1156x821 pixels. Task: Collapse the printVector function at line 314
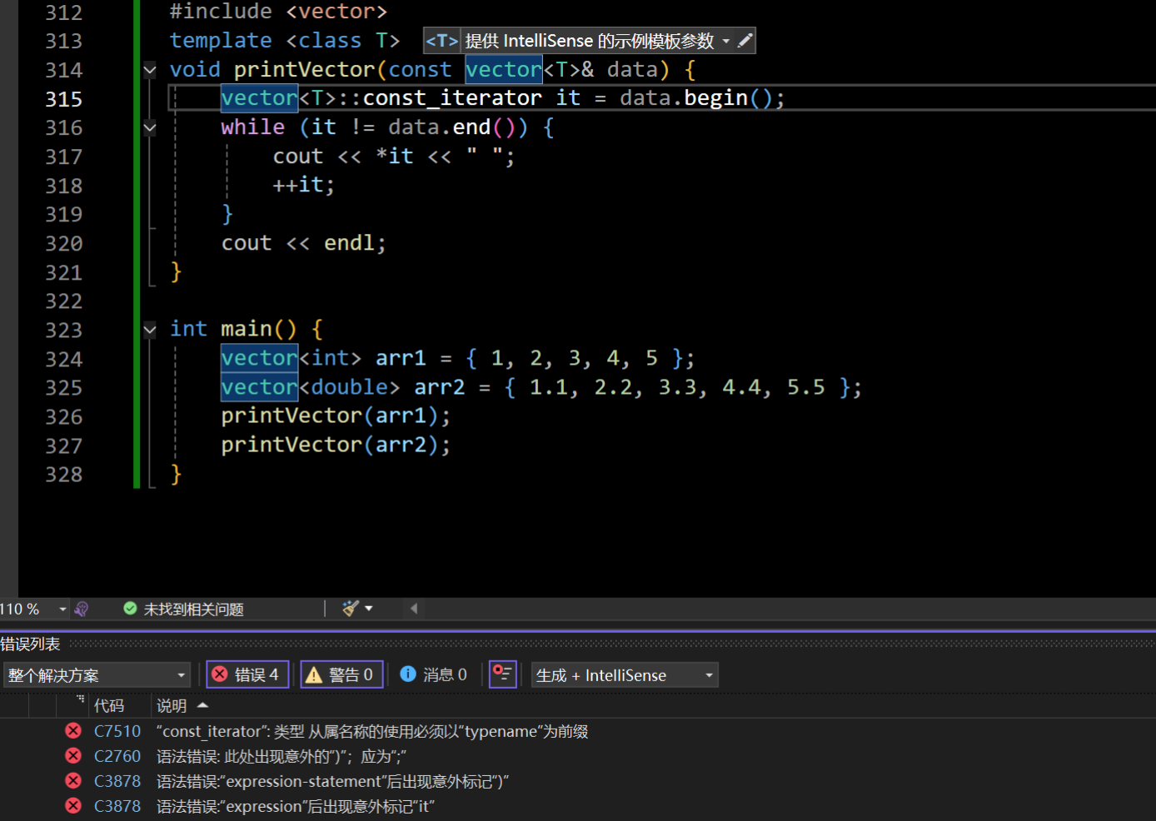coord(150,70)
